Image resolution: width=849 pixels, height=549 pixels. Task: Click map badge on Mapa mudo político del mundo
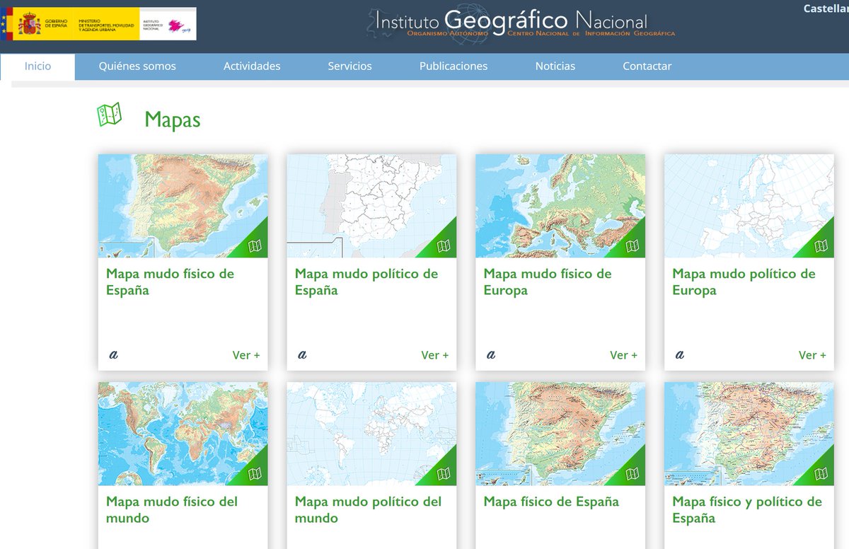(x=444, y=473)
